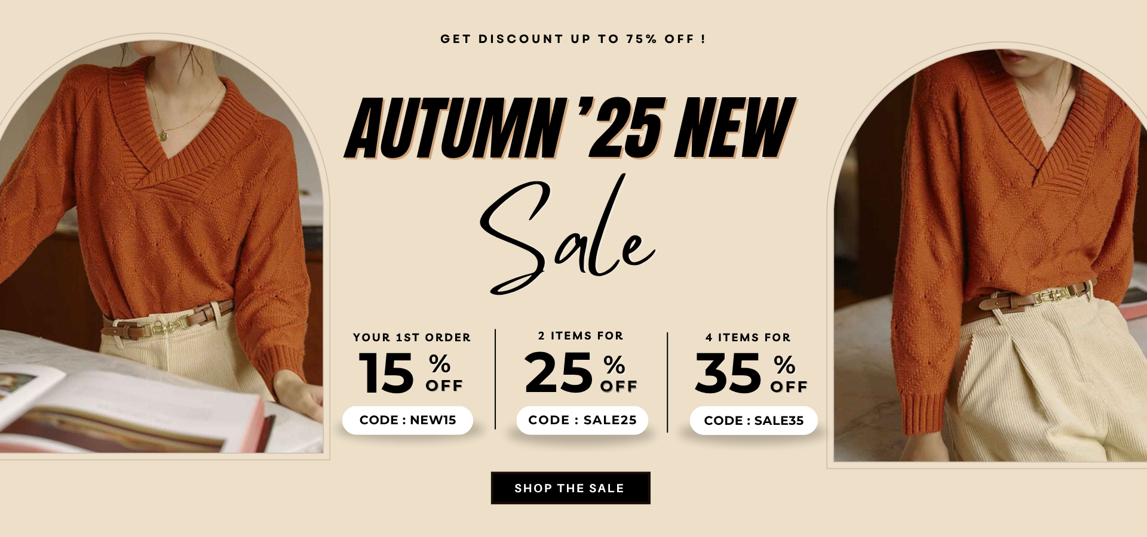Click the 4 ITEMS FOR label
The width and height of the screenshot is (1147, 537).
748,338
